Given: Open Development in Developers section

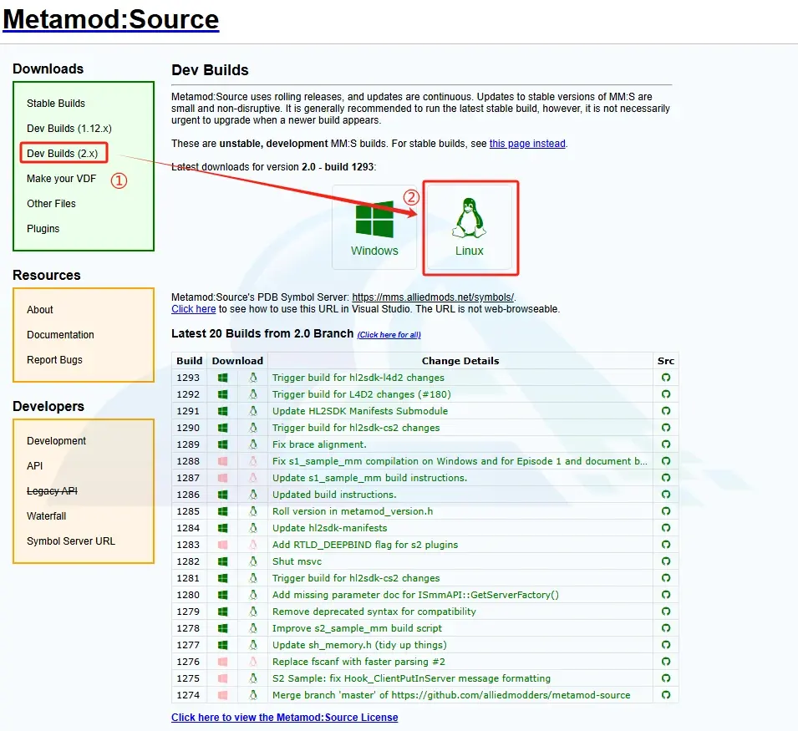Looking at the screenshot, I should coord(56,440).
